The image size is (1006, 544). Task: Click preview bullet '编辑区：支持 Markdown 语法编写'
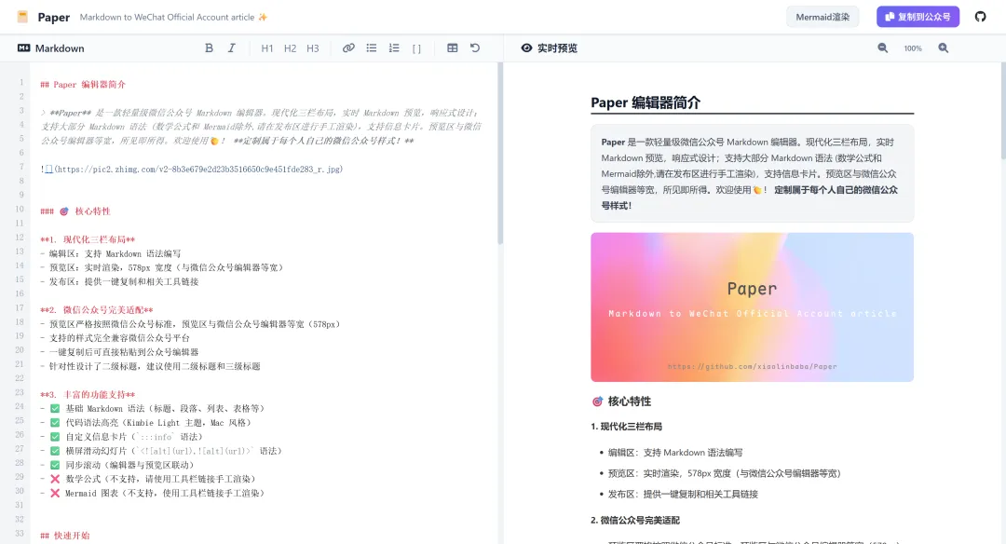(675, 453)
